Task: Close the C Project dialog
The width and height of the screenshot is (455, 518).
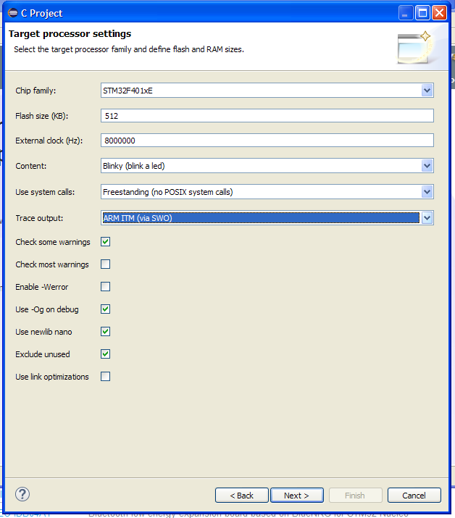Action: [440, 13]
